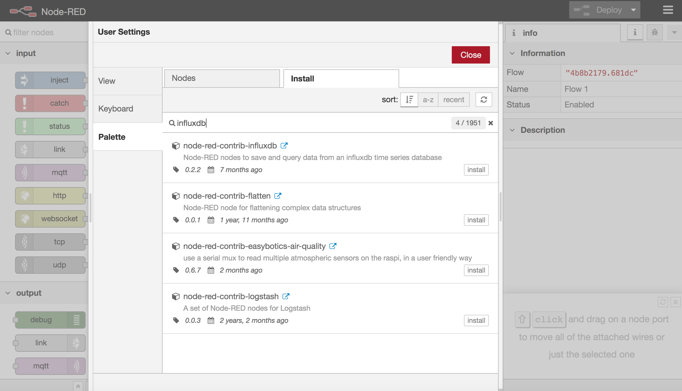The width and height of the screenshot is (682, 391).
Task: Refresh the module catalogue
Action: click(484, 100)
